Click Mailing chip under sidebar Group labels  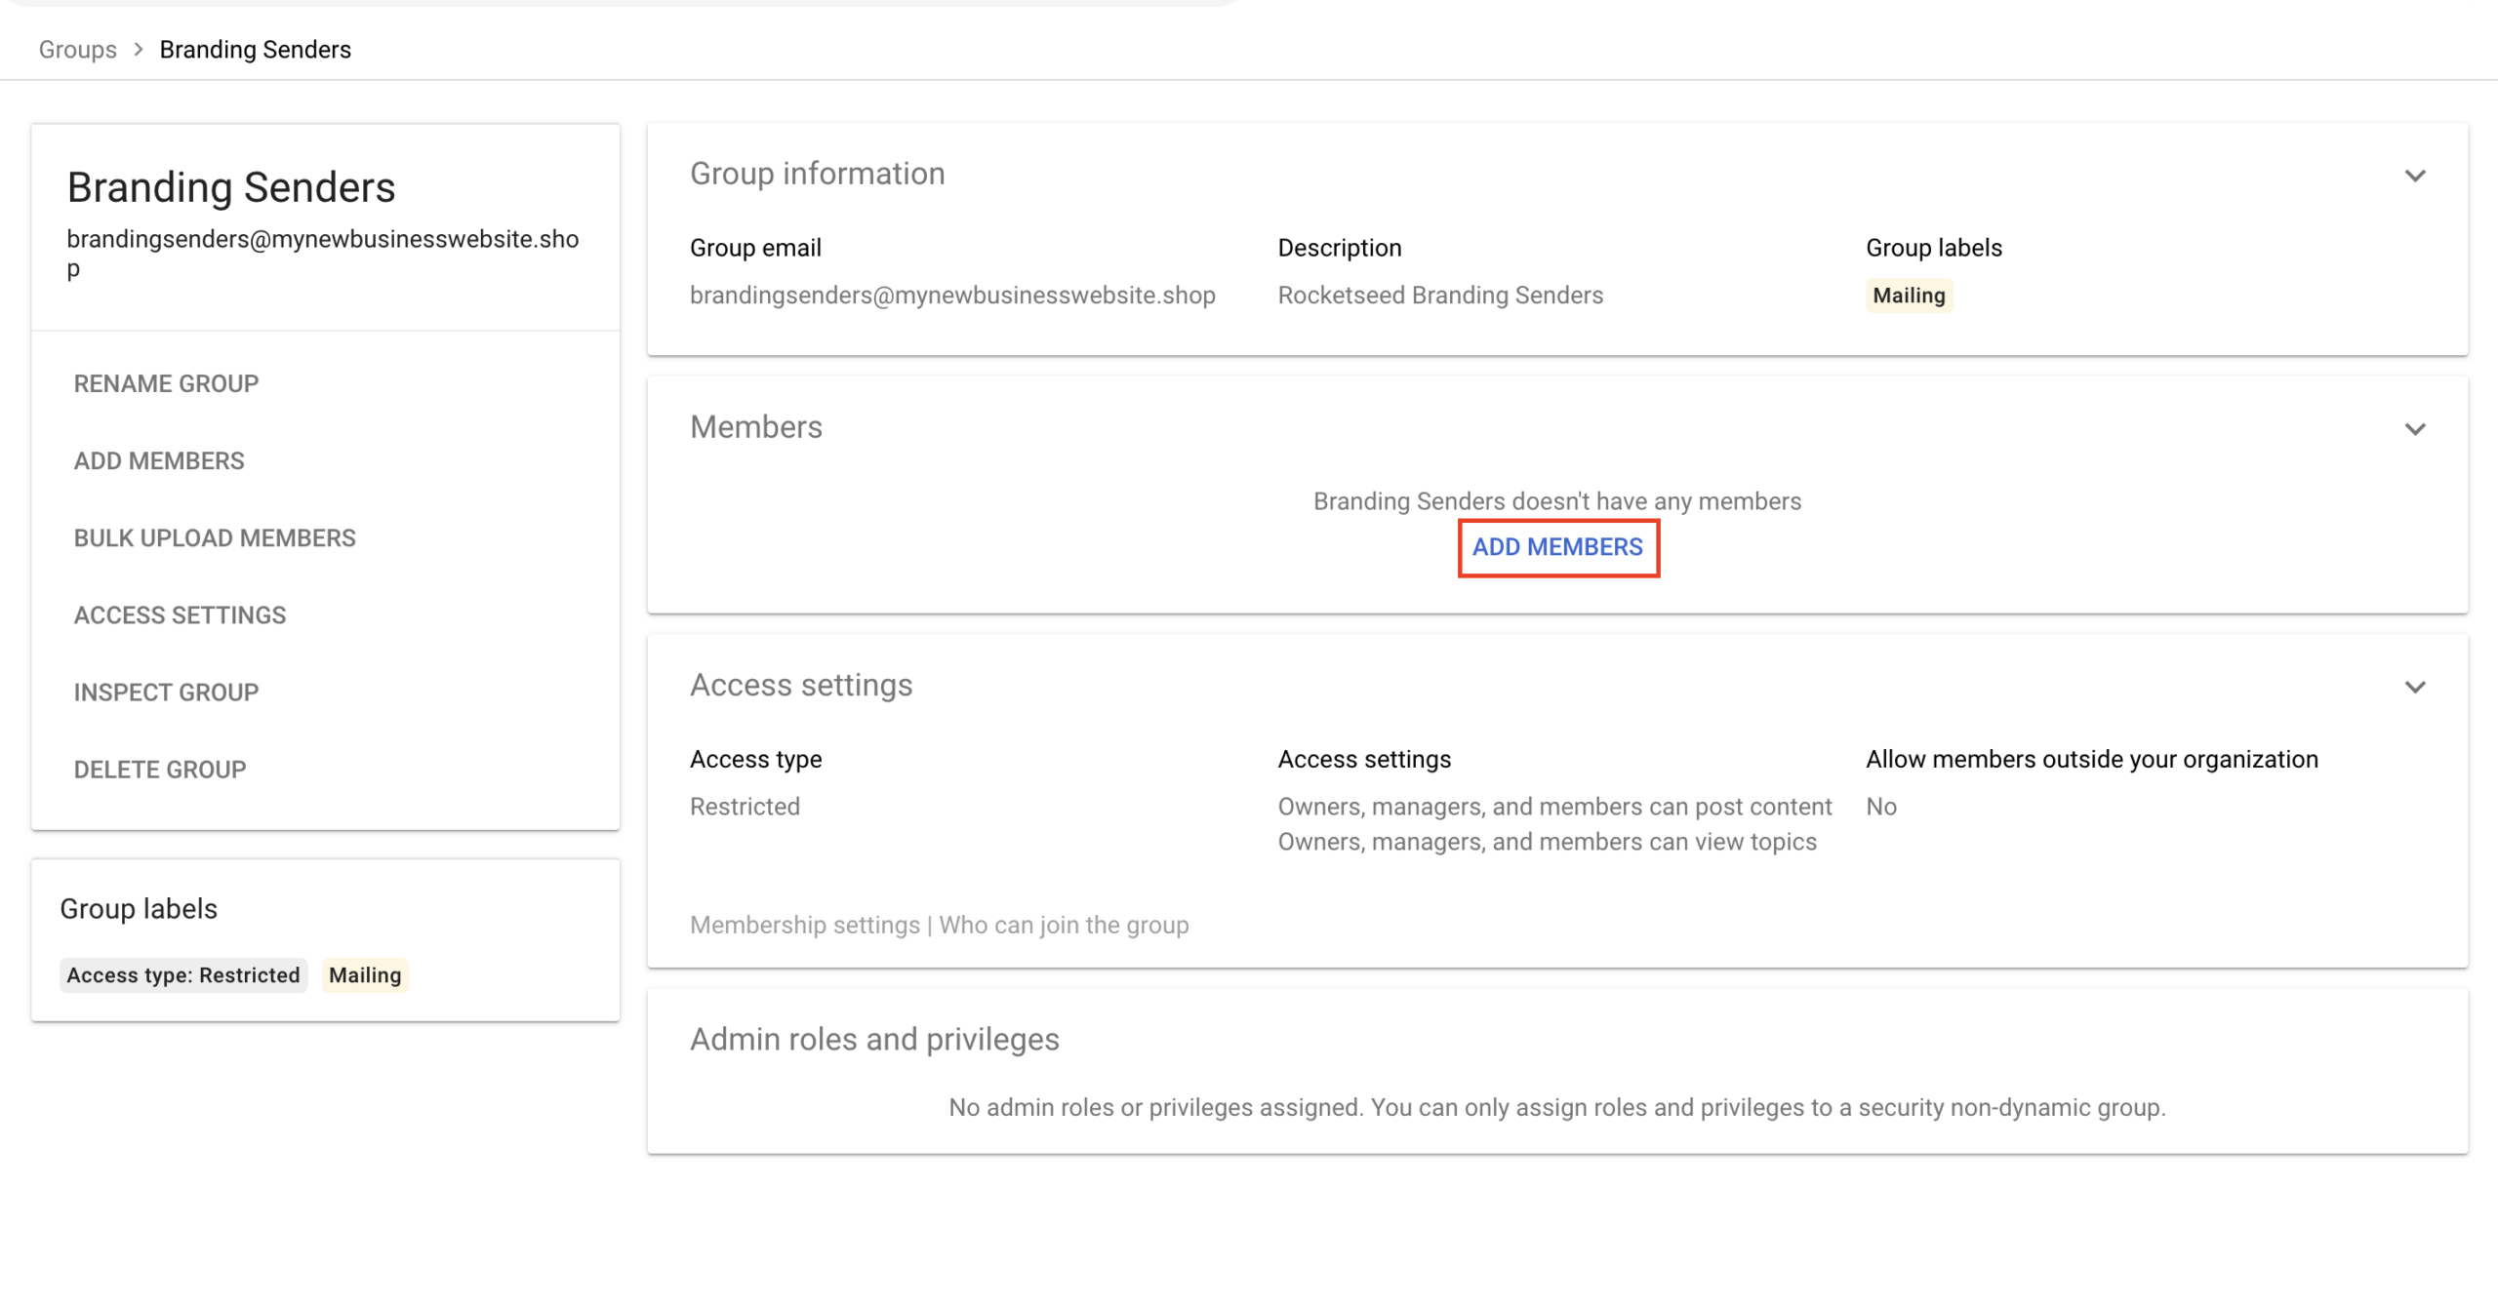click(364, 975)
